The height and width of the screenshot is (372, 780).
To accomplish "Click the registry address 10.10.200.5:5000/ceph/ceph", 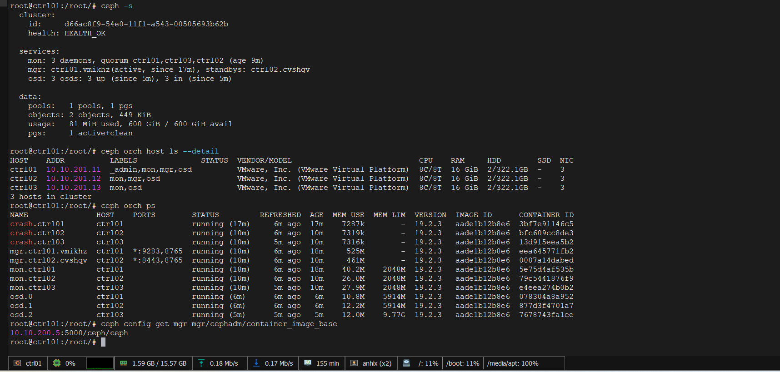I will point(69,333).
